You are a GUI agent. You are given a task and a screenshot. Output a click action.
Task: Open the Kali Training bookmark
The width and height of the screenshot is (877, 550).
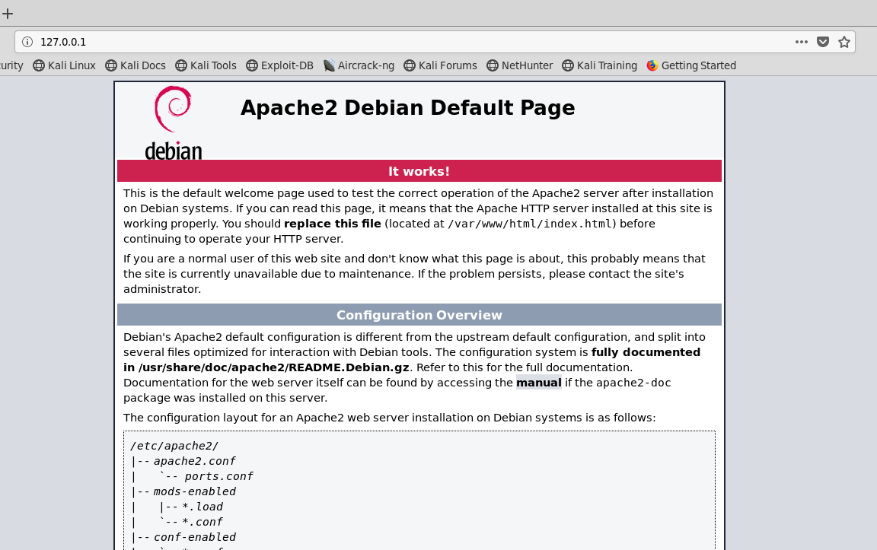(600, 65)
